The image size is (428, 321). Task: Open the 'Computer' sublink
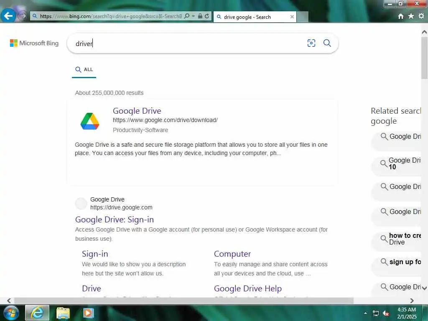[232, 254]
